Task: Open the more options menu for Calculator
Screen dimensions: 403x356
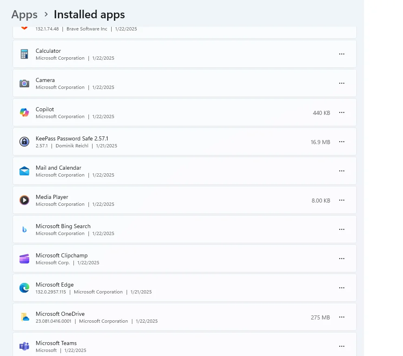Action: 342,54
